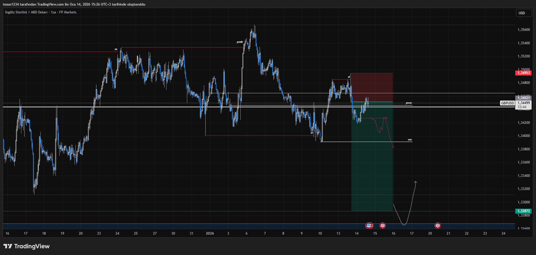Viewport: 536px width, 255px height.
Task: Click the 1,33200 price axis label
Action: coord(524,189)
